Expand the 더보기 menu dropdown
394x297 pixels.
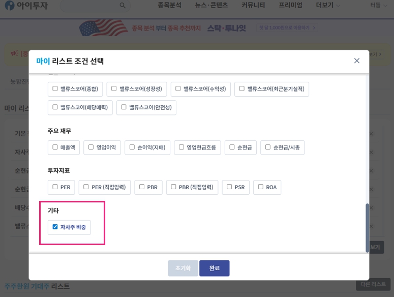tap(328, 5)
